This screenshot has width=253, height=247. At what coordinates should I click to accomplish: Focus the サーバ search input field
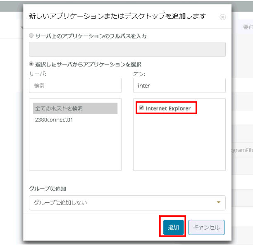tap(75, 85)
